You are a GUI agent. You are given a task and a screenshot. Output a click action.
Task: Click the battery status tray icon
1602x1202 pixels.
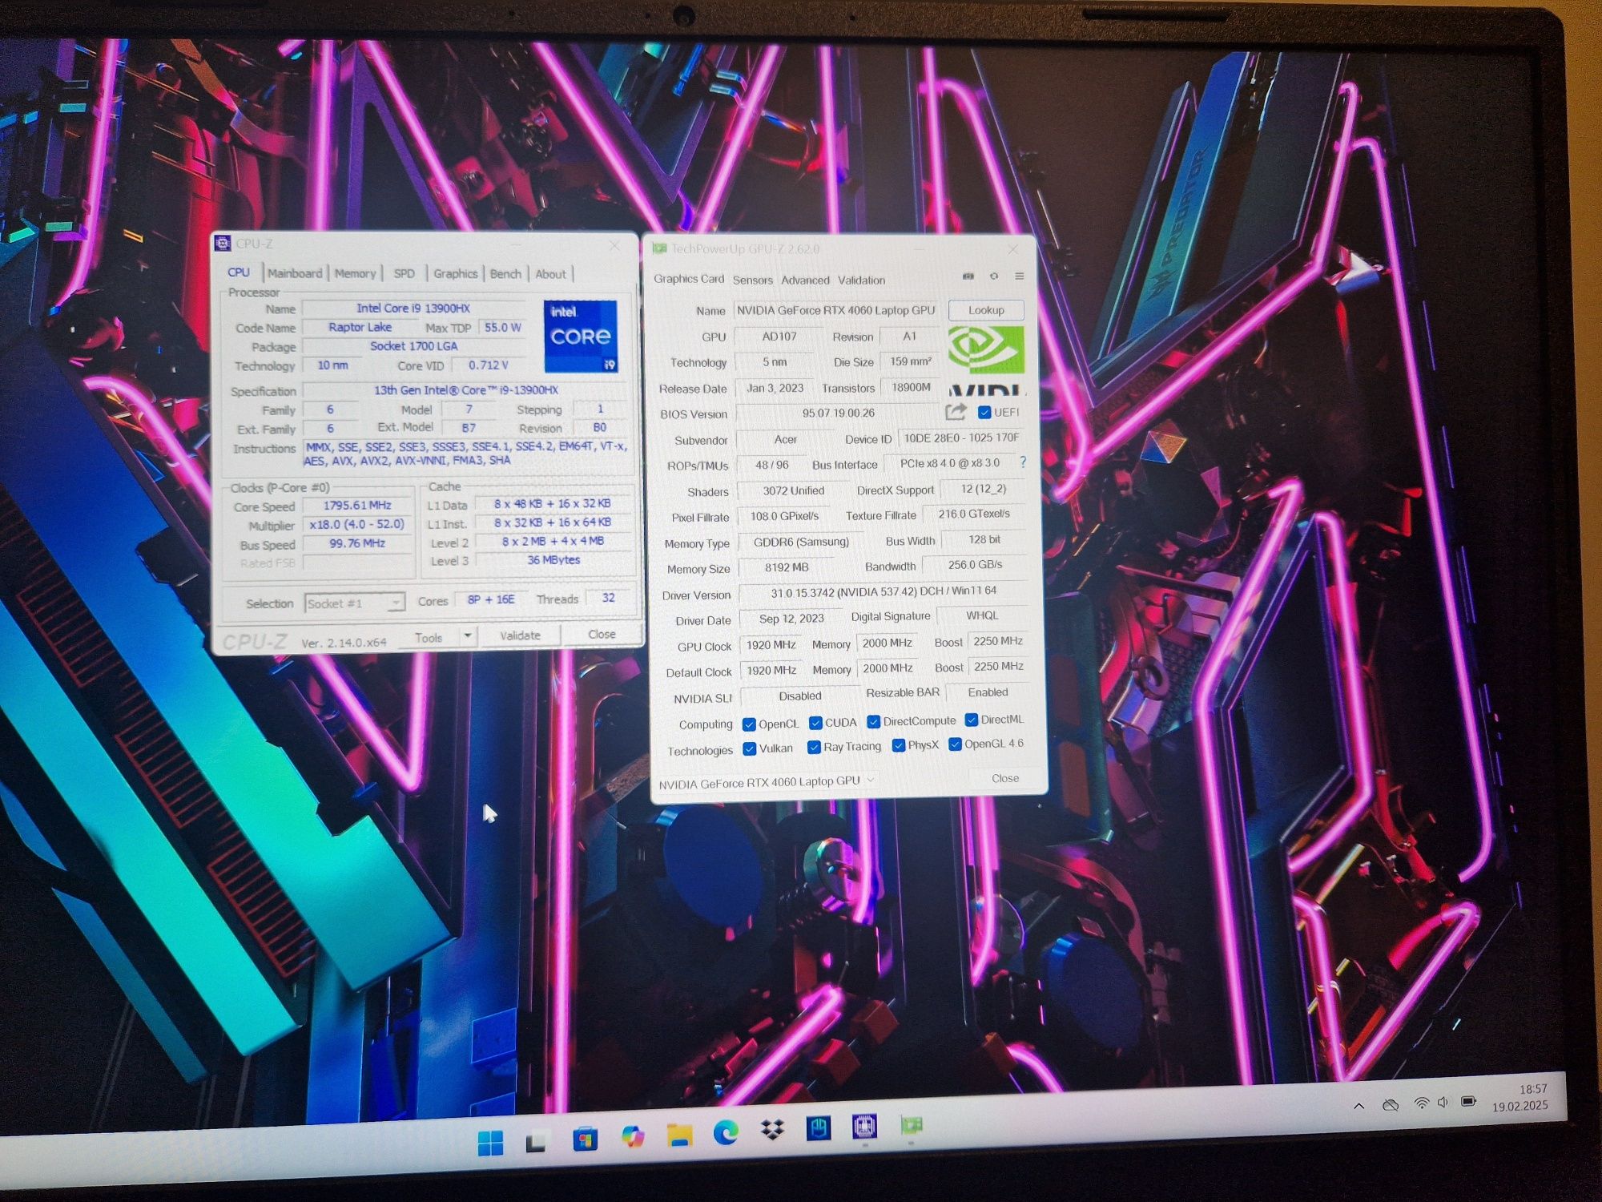coord(1468,1101)
